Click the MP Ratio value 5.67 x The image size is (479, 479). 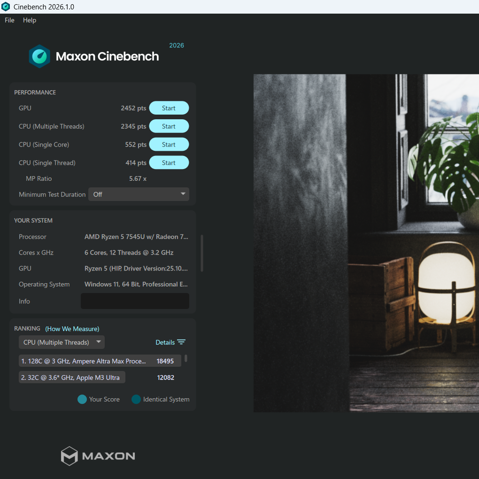138,178
